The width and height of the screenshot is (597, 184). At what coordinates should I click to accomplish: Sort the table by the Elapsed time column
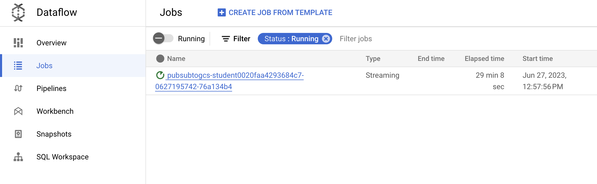click(x=484, y=59)
